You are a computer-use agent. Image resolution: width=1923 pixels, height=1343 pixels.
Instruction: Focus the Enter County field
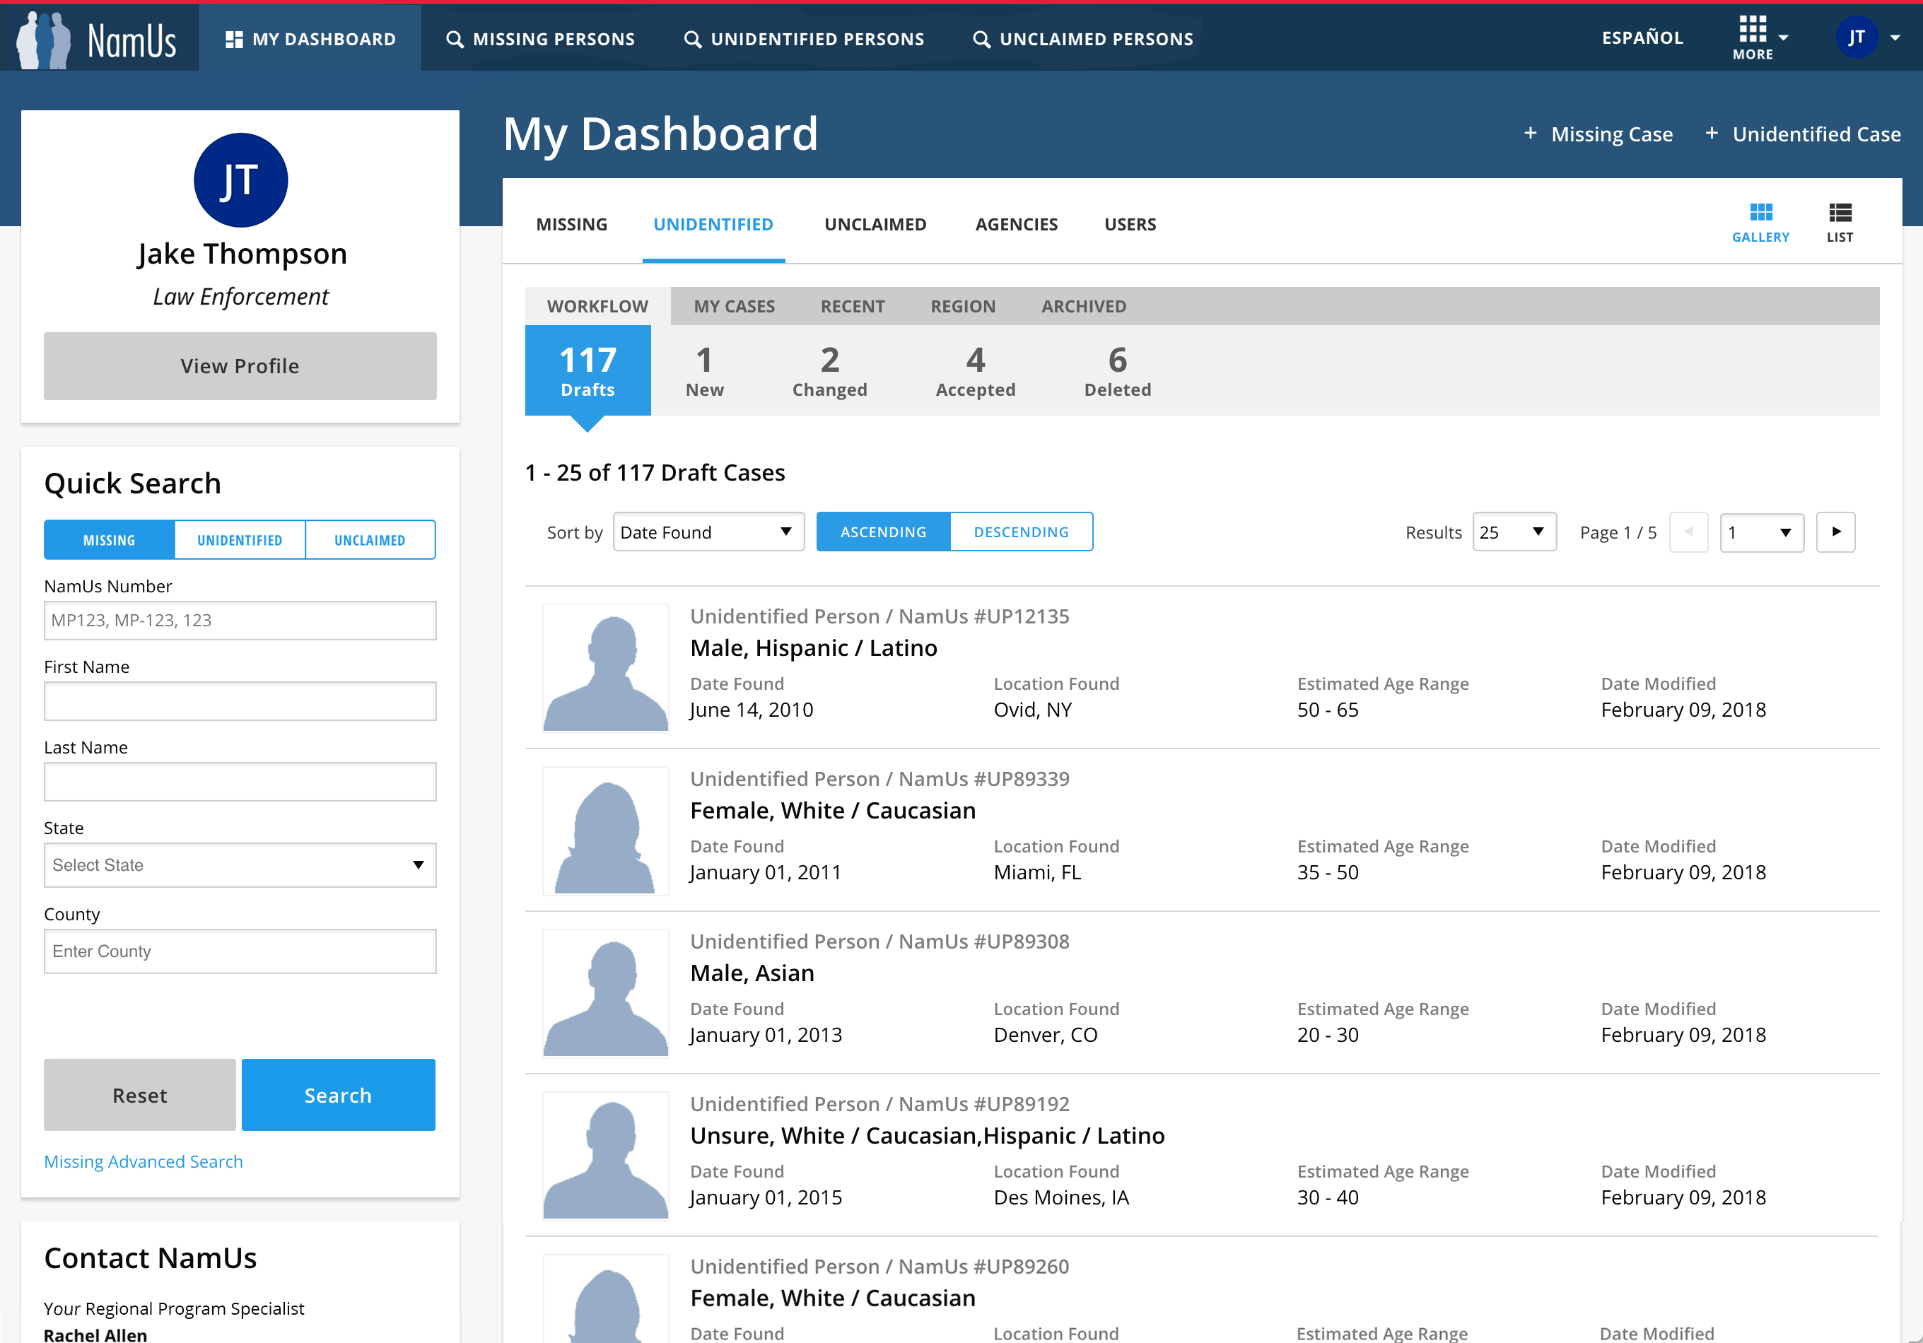click(x=240, y=951)
